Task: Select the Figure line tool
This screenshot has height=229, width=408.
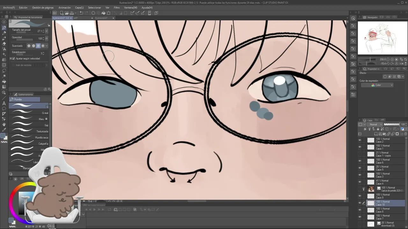Action: click(x=4, y=98)
